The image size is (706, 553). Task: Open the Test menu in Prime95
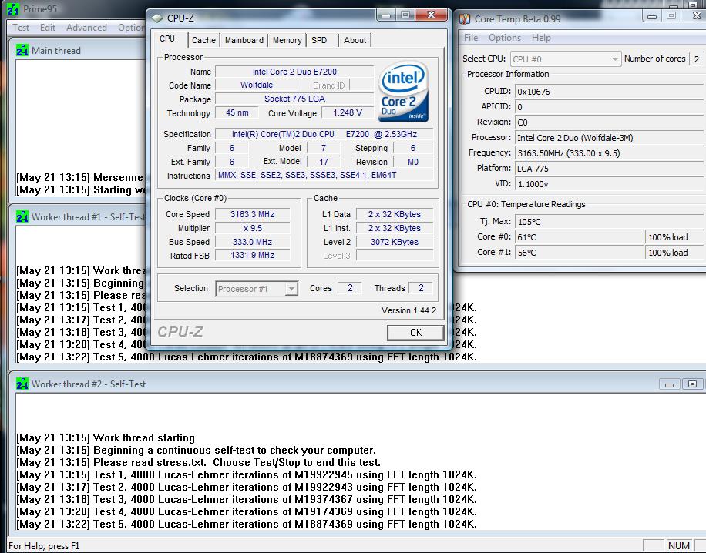tap(21, 28)
